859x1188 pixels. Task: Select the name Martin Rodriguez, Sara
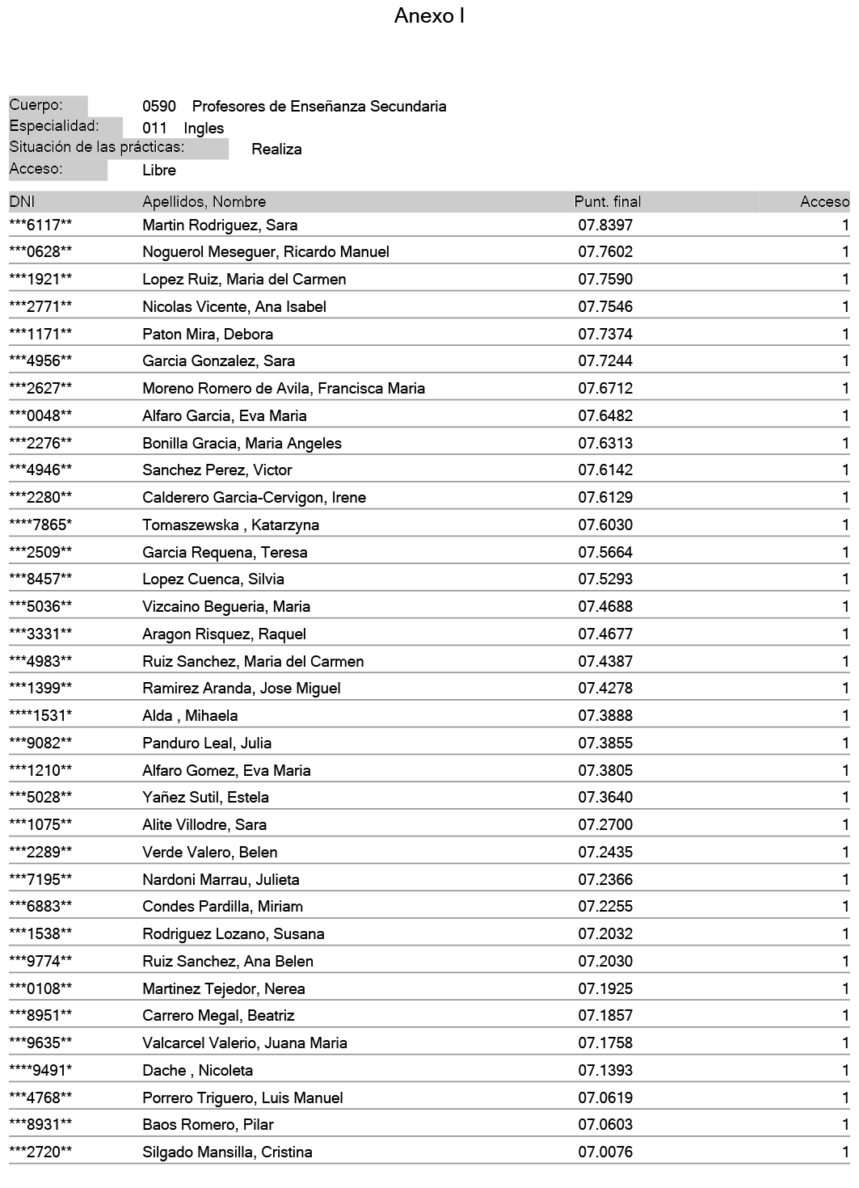pos(220,225)
